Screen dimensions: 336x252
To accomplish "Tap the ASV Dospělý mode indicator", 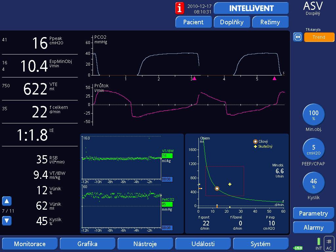I will point(313,9).
